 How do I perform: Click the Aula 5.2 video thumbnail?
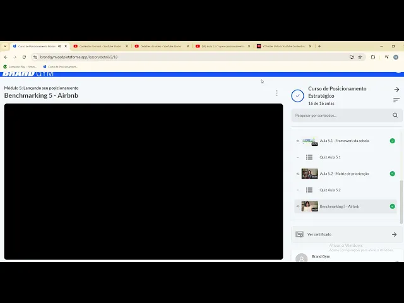(310, 174)
